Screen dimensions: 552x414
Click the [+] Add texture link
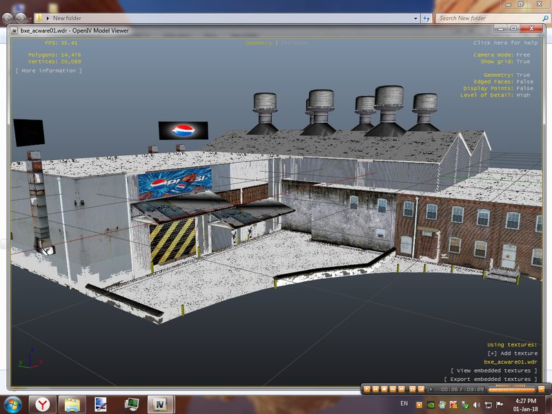click(513, 353)
